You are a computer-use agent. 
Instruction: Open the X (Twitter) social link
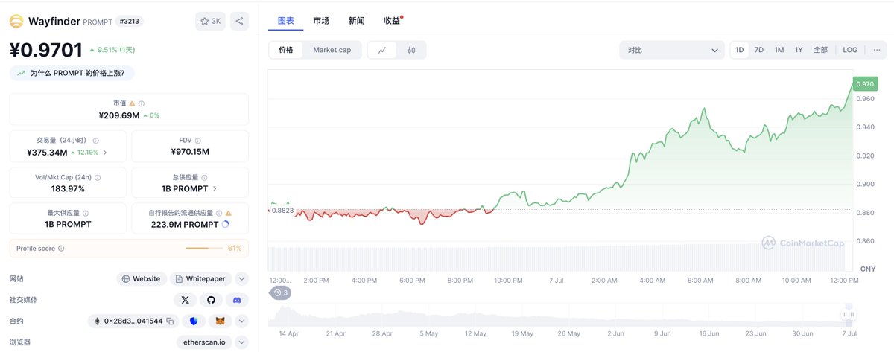click(185, 300)
